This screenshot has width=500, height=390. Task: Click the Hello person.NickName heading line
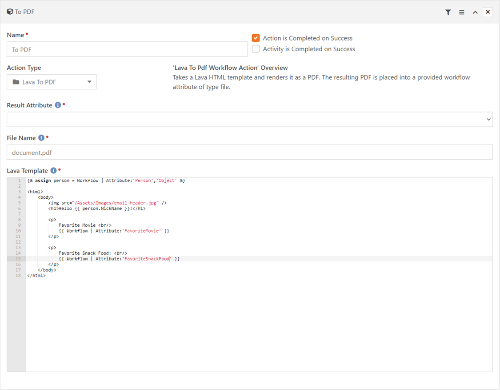pos(97,209)
